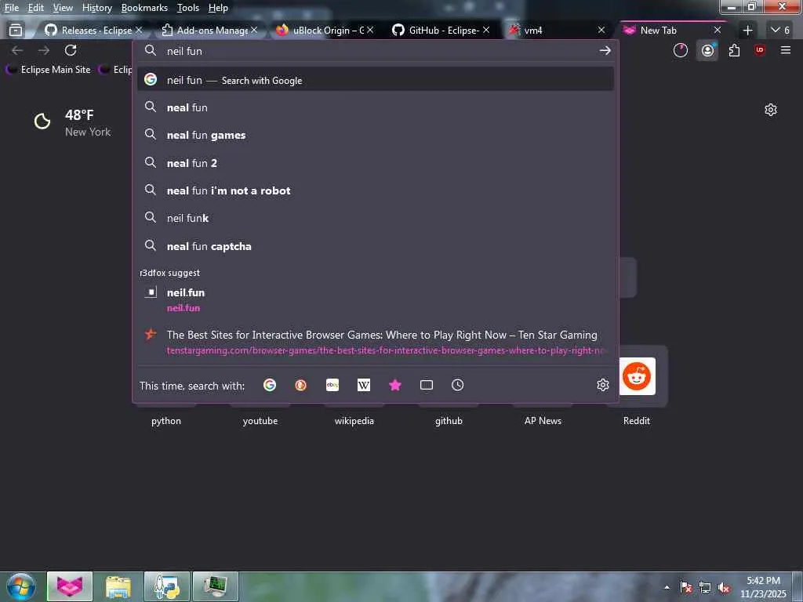The width and height of the screenshot is (803, 602).
Task: Choose the 'neal fun' suggestion
Action: coord(376,107)
